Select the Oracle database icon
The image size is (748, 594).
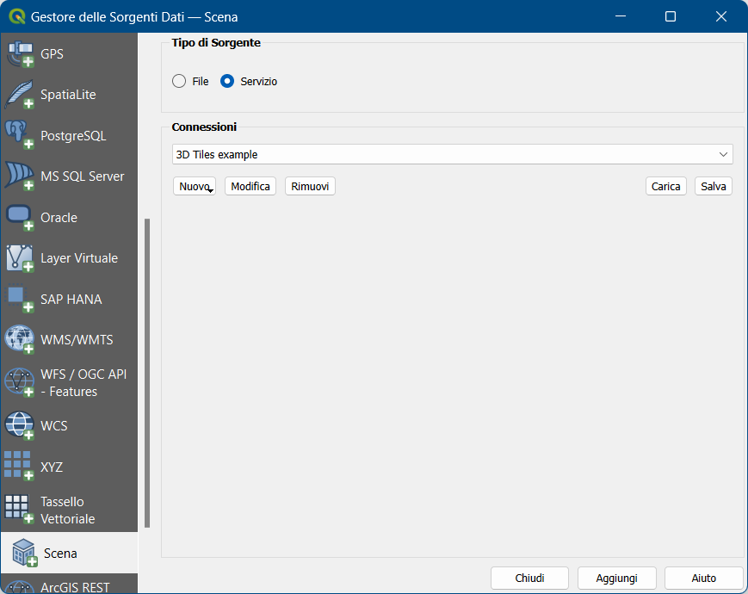coord(19,217)
